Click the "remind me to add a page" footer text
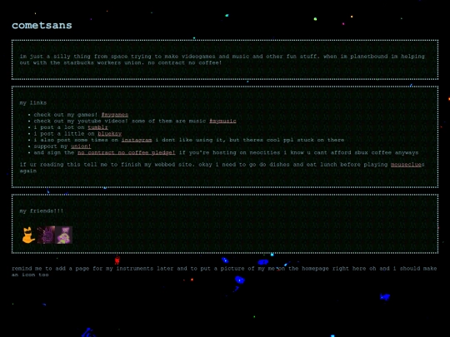This screenshot has width=450, height=337. coord(224,271)
